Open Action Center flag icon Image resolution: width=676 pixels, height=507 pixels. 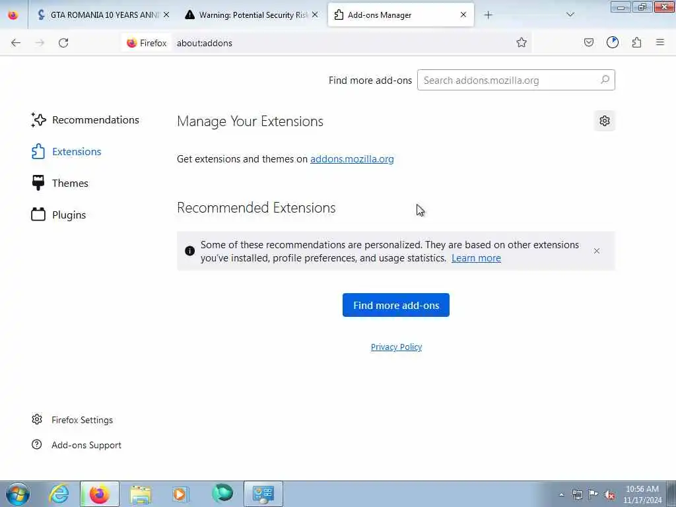pyautogui.click(x=593, y=494)
